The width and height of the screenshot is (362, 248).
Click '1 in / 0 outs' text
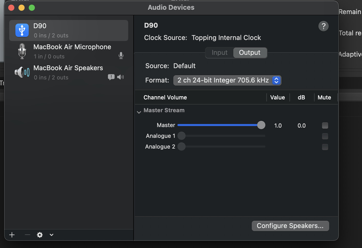[49, 56]
